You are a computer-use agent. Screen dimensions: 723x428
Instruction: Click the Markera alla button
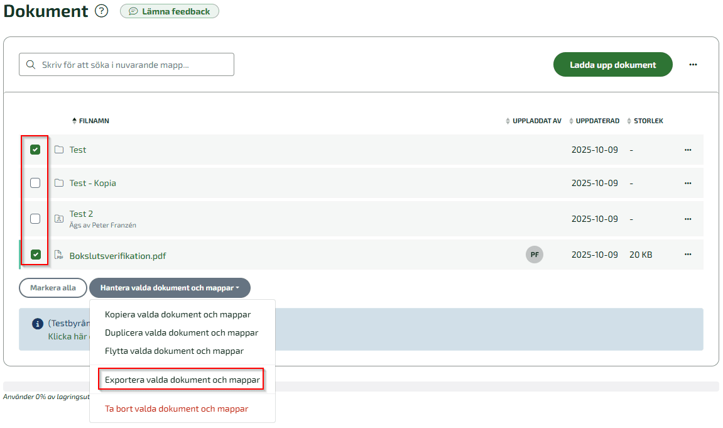[x=53, y=288]
